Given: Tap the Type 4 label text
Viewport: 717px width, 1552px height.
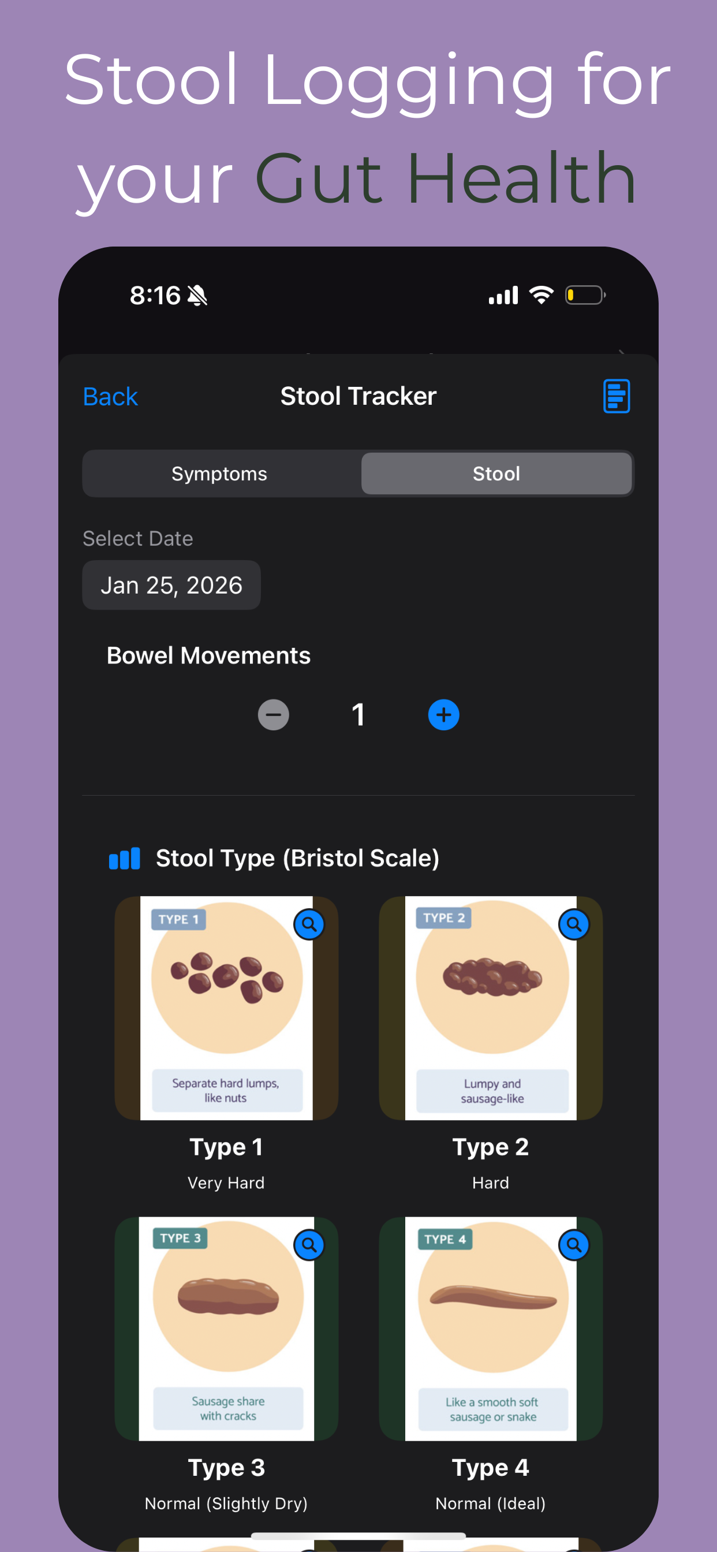Looking at the screenshot, I should [x=491, y=1468].
